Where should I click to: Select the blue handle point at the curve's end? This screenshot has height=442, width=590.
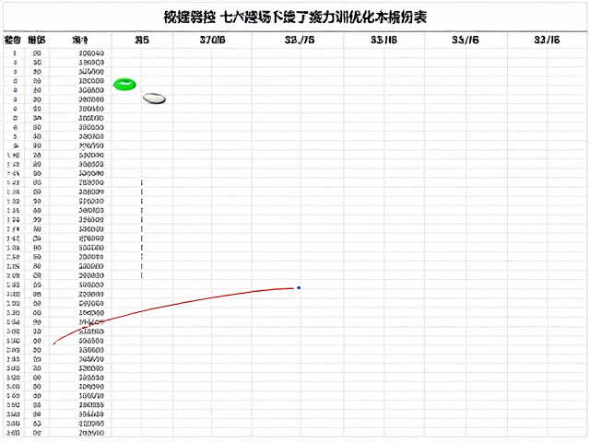pyautogui.click(x=299, y=288)
